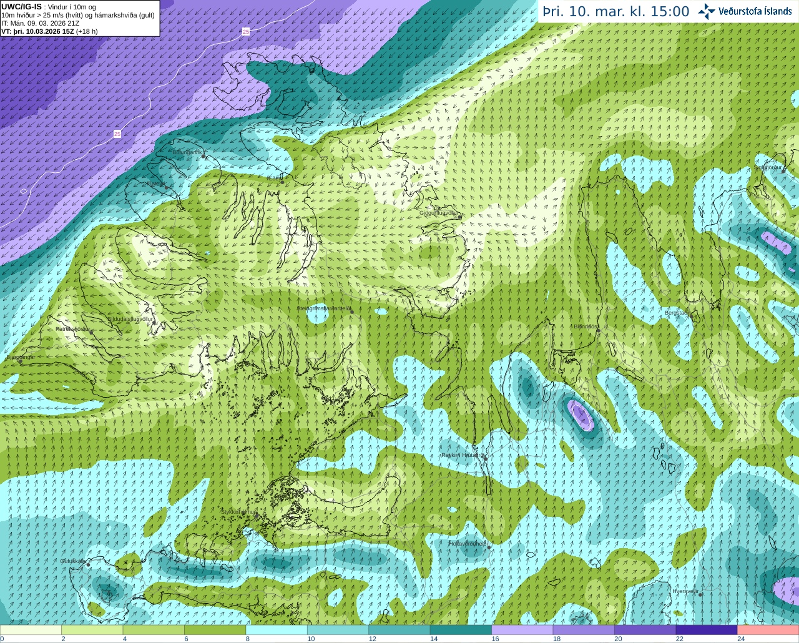Select the UWC/IG-IS model title text
The height and width of the screenshot is (643, 799).
(x=22, y=6)
